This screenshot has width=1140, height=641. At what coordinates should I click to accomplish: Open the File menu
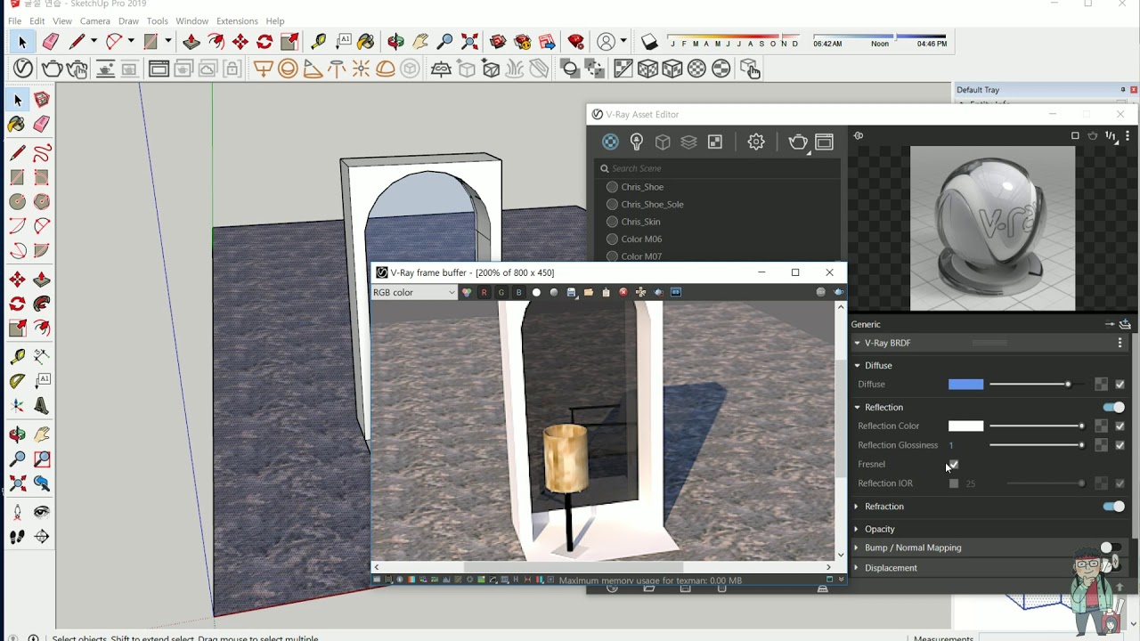pyautogui.click(x=14, y=21)
